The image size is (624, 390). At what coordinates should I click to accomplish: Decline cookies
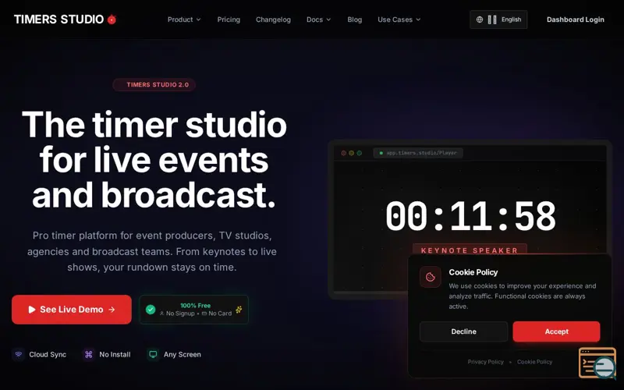pyautogui.click(x=463, y=331)
